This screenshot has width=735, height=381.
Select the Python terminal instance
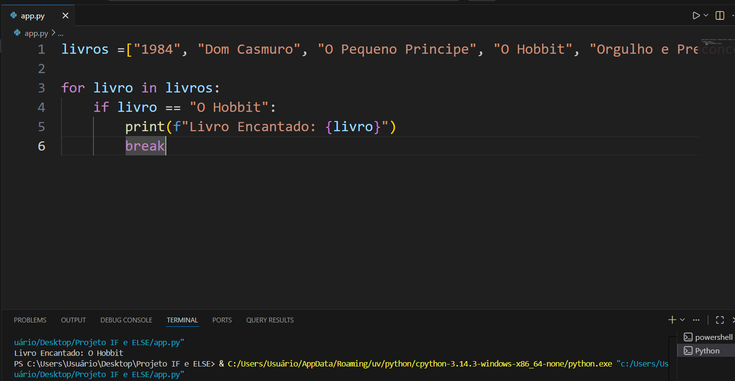point(707,351)
